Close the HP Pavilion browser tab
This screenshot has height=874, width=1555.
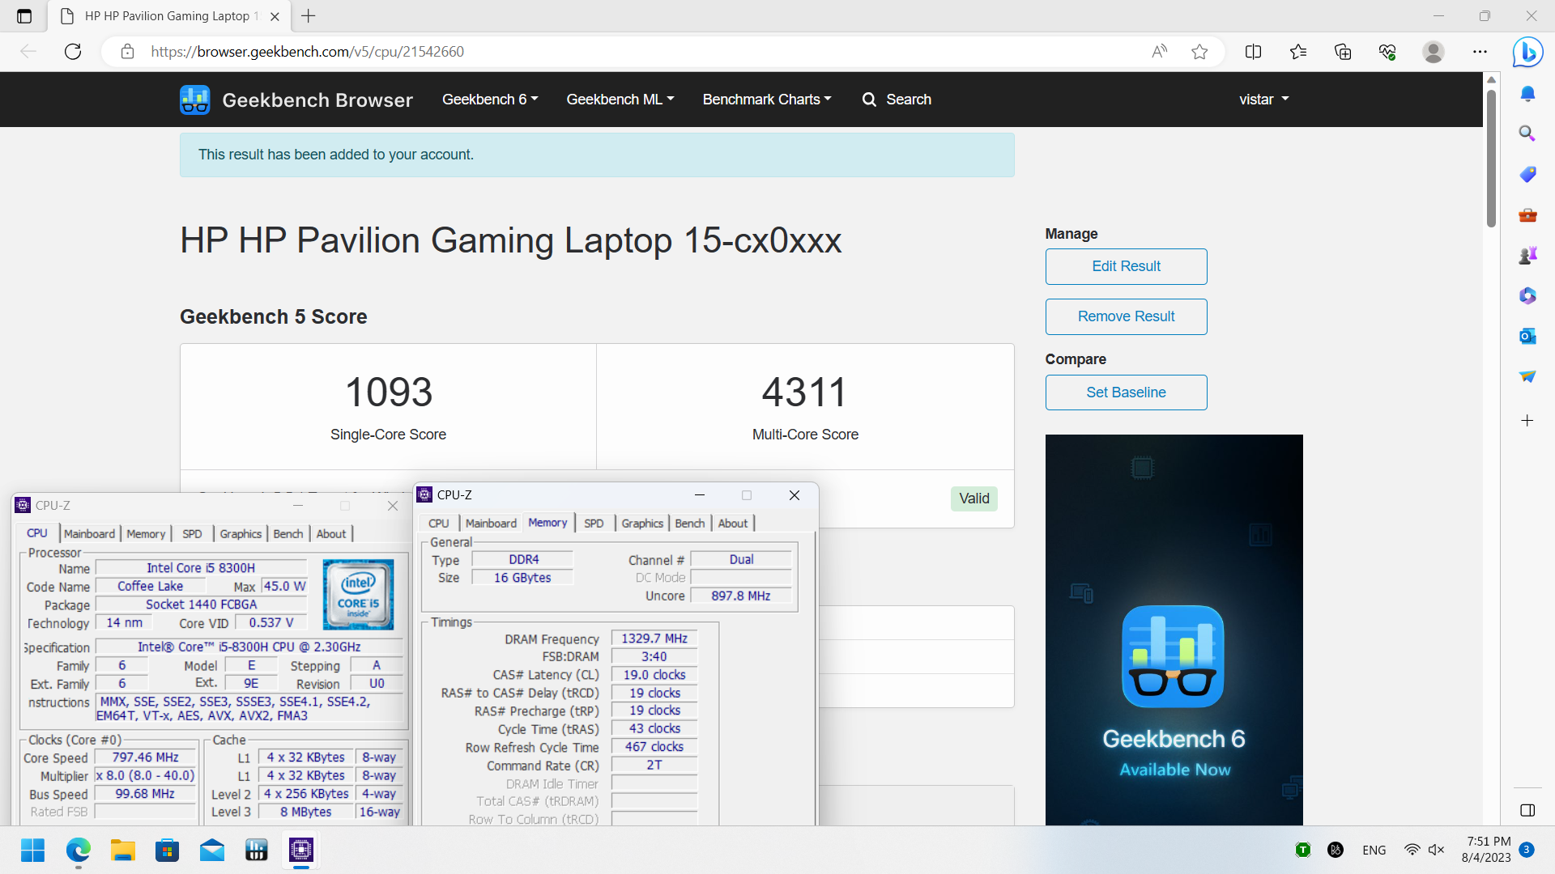point(275,16)
